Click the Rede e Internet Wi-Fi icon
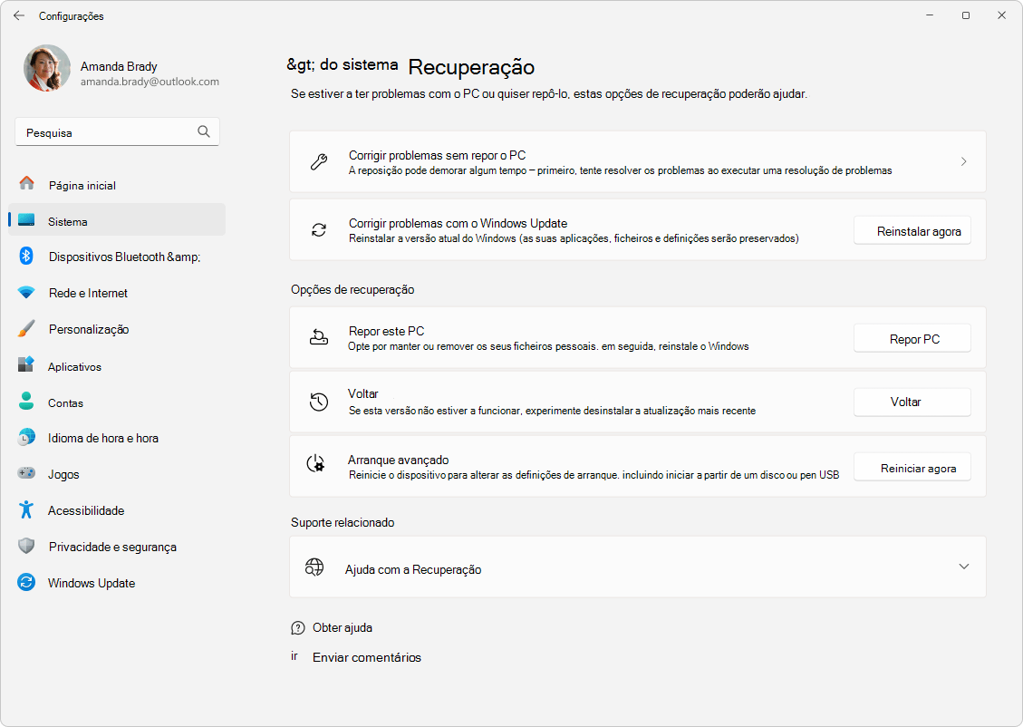Screen dimensions: 1023x727 (x=26, y=293)
